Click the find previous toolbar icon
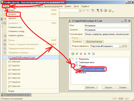The height and width of the screenshot is (101, 134). click(84, 11)
